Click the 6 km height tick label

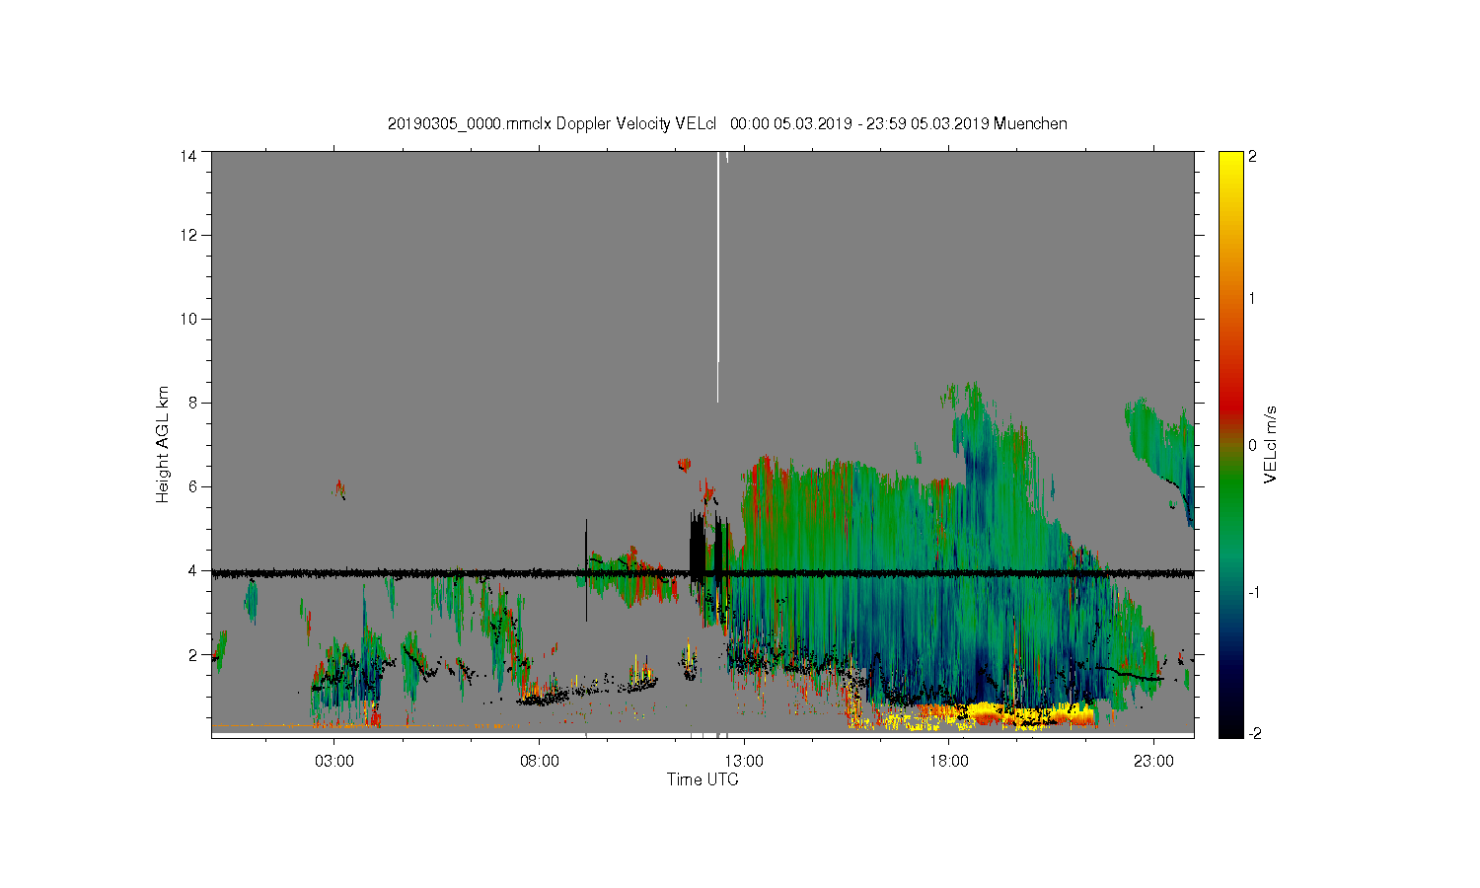click(x=192, y=486)
